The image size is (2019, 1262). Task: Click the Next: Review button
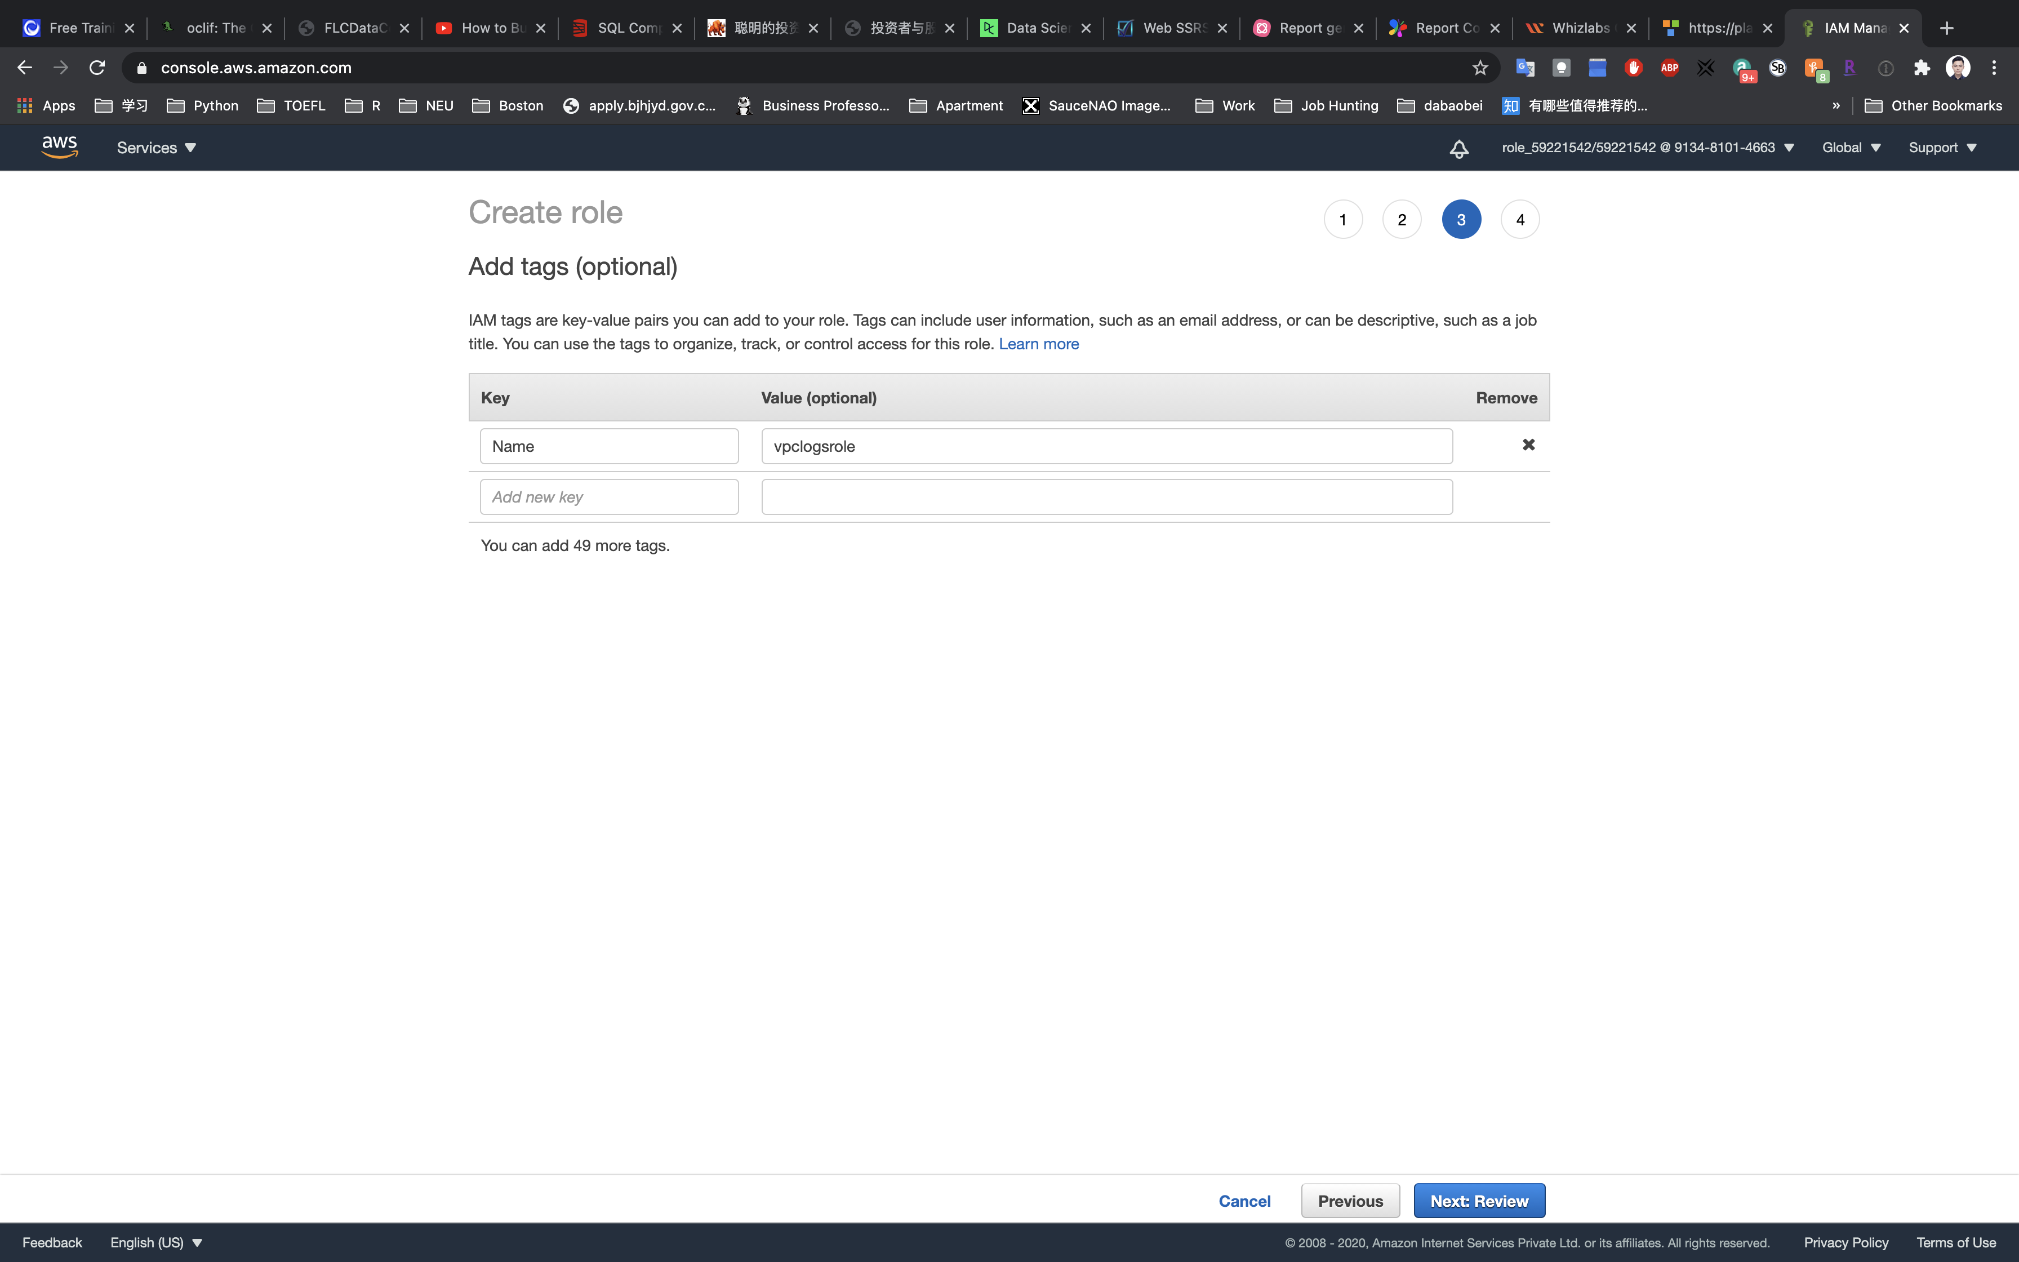click(x=1478, y=1200)
